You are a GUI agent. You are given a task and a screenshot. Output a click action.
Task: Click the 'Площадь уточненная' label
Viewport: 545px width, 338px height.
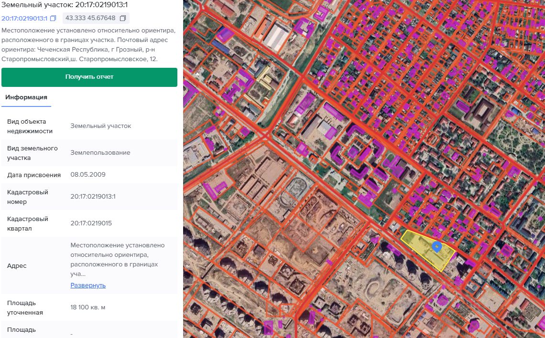(25, 308)
